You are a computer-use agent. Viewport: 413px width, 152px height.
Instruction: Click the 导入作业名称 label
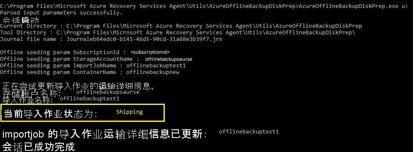28,100
